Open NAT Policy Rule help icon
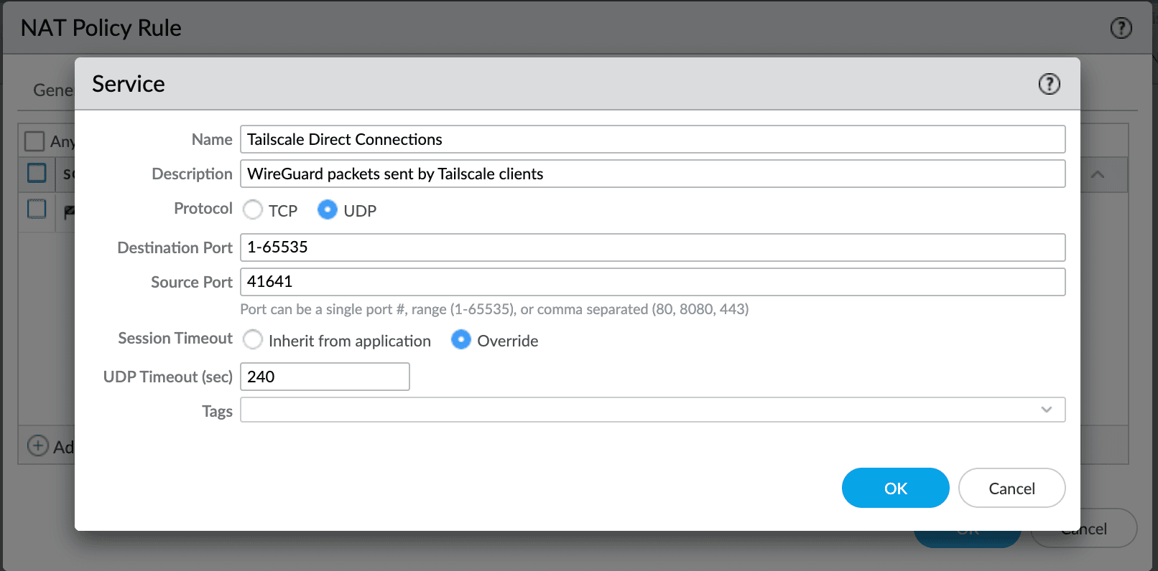The width and height of the screenshot is (1158, 571). coord(1121,28)
